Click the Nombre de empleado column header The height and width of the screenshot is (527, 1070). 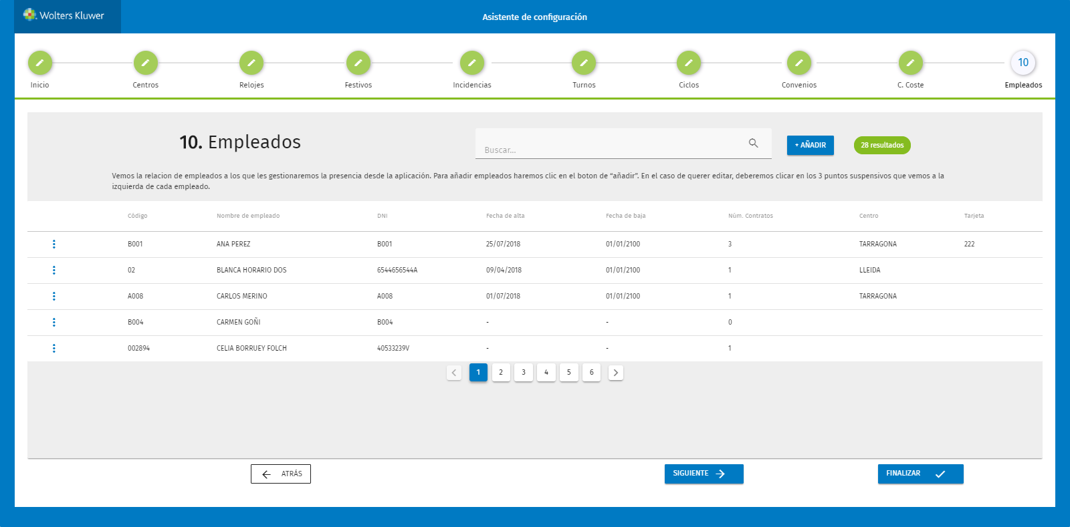[248, 216]
